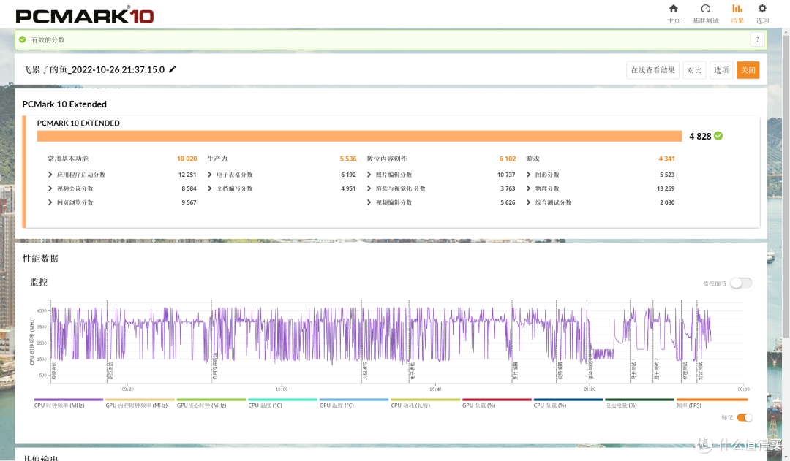Open the benchmark gauge icon
790x461 pixels.
(705, 8)
